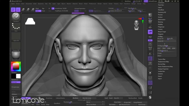189x106 pixels.
Task: Open the Material menu
Action: click(75, 4)
